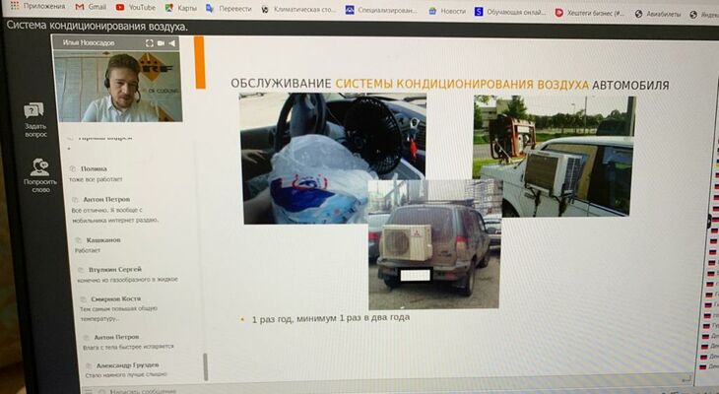Screen dimensions: 719x394
Task: Click the name Смирнов Костя in chat
Action: [x=115, y=298]
